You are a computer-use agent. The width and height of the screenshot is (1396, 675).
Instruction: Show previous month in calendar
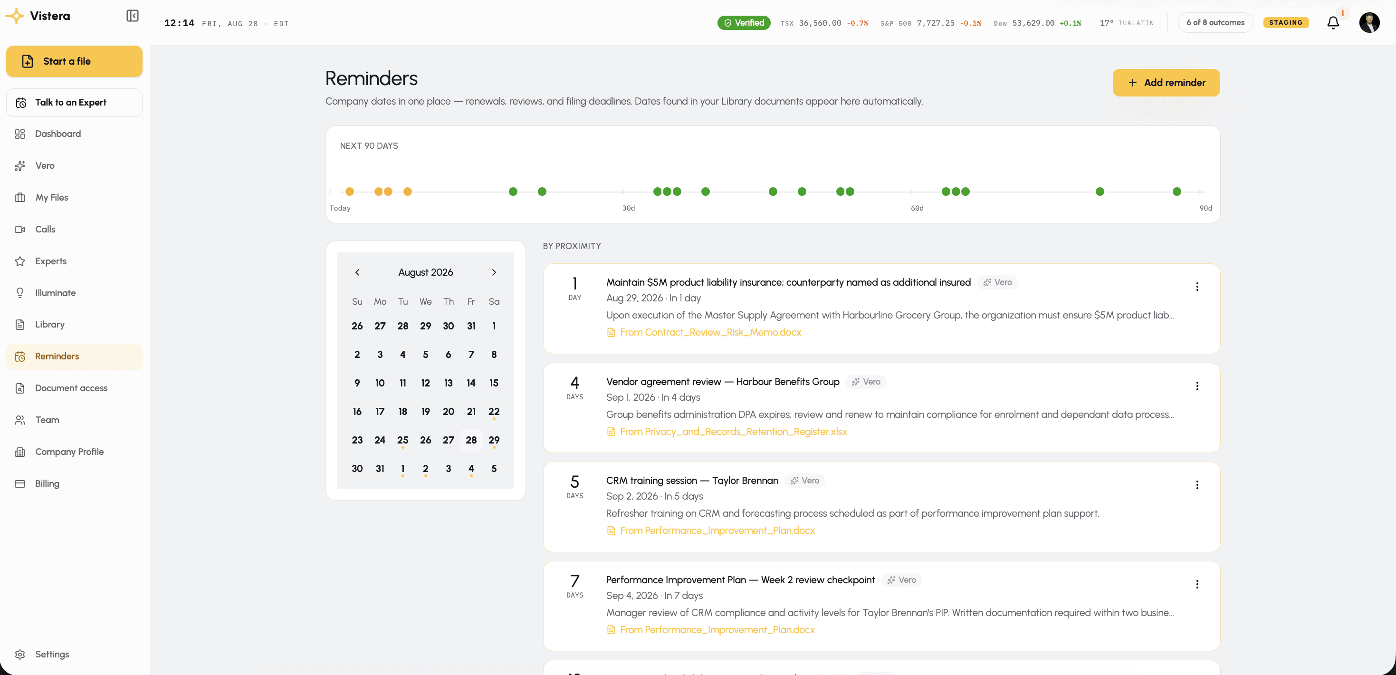pyautogui.click(x=357, y=272)
